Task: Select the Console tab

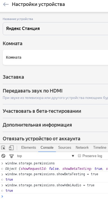Action: click(47, 147)
